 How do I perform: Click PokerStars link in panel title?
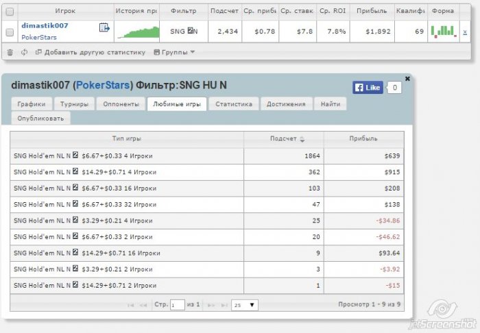(103, 85)
